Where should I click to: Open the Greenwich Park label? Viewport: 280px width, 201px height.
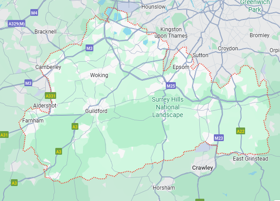(255, 6)
